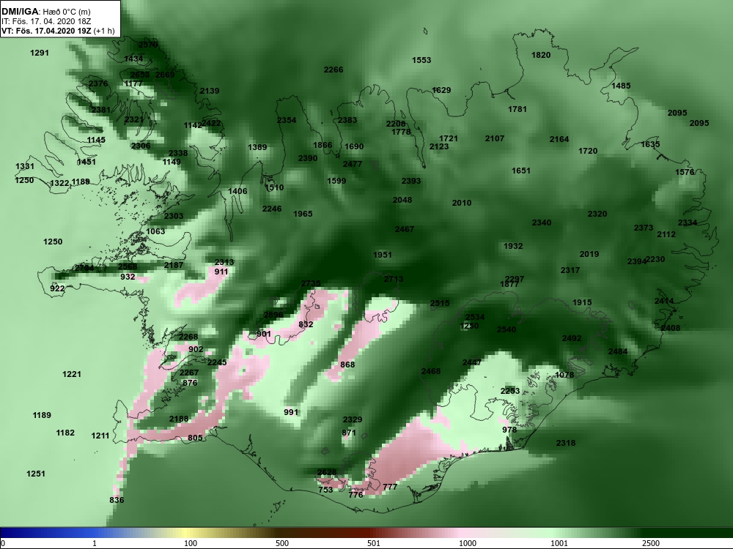Select the 2393 height label

[411, 181]
